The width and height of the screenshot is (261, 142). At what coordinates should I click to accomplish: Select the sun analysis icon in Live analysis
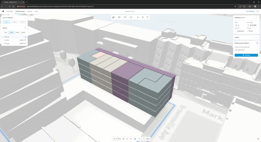(x=22, y=22)
